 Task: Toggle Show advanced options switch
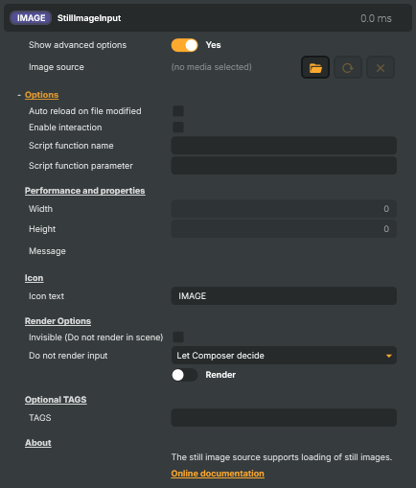(184, 45)
